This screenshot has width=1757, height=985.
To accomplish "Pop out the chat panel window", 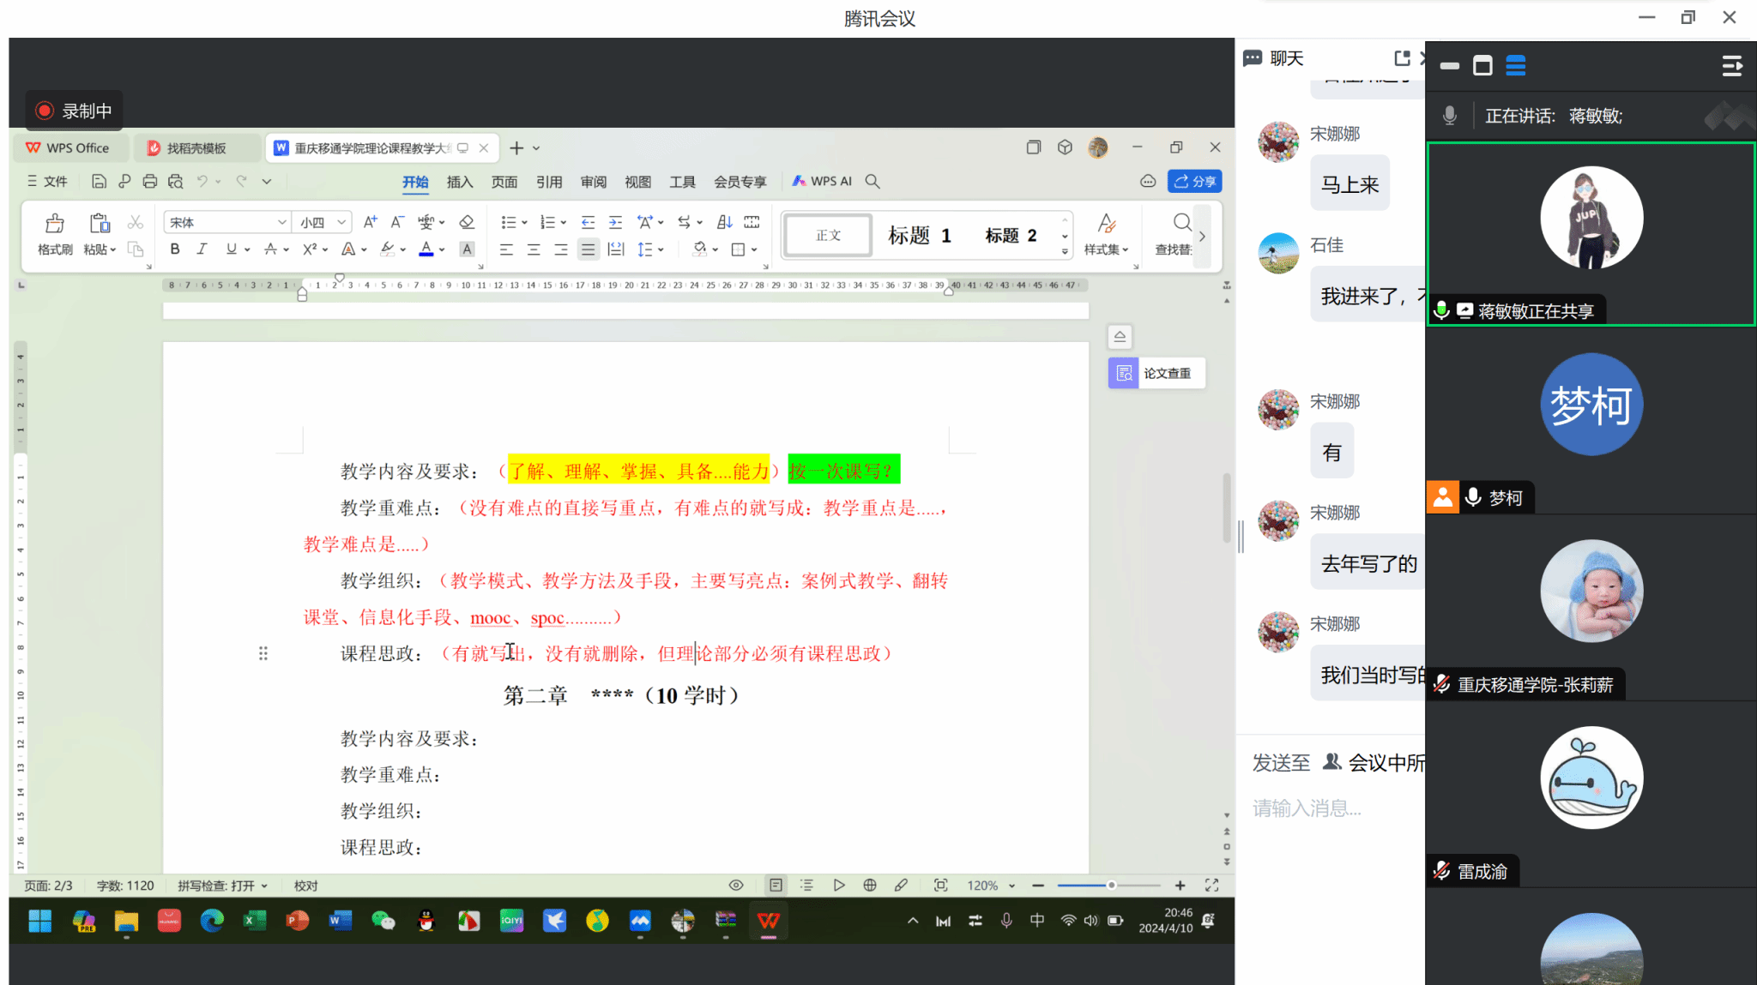I will (1402, 58).
